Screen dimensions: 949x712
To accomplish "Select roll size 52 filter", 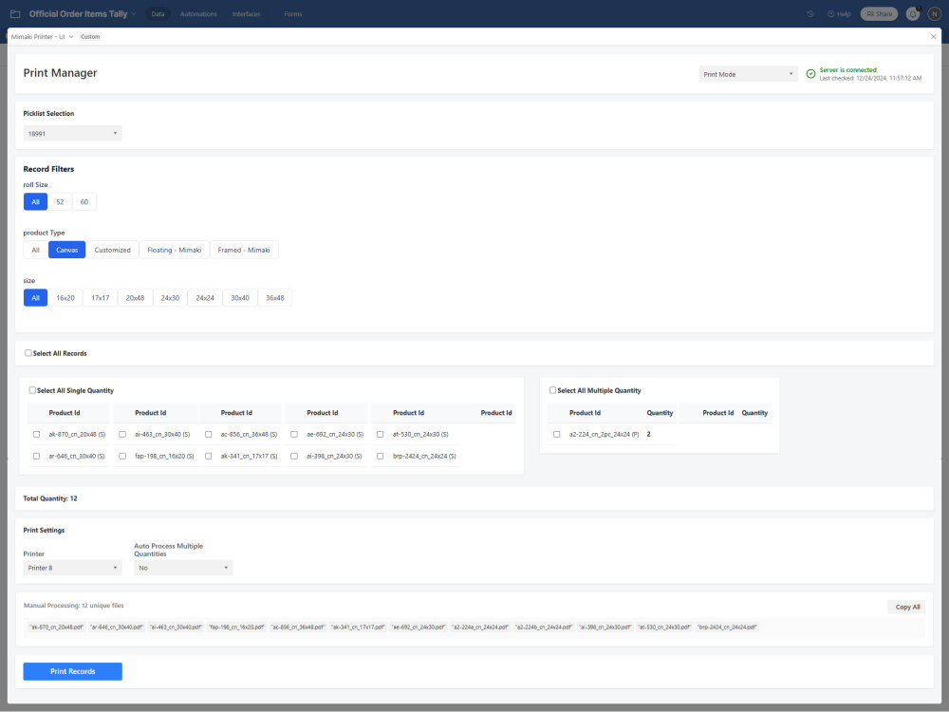I will click(60, 201).
